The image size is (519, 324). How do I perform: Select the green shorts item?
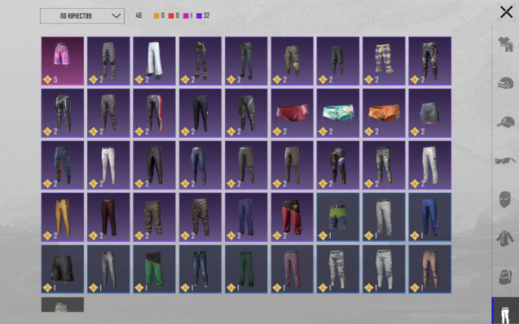click(338, 217)
